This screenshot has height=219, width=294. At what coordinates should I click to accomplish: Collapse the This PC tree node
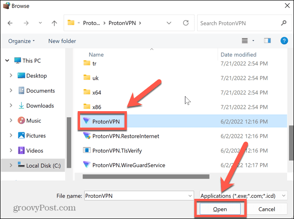click(7, 60)
